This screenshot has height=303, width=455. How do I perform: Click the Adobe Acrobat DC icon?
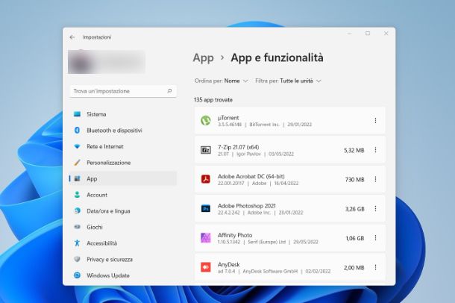point(206,179)
